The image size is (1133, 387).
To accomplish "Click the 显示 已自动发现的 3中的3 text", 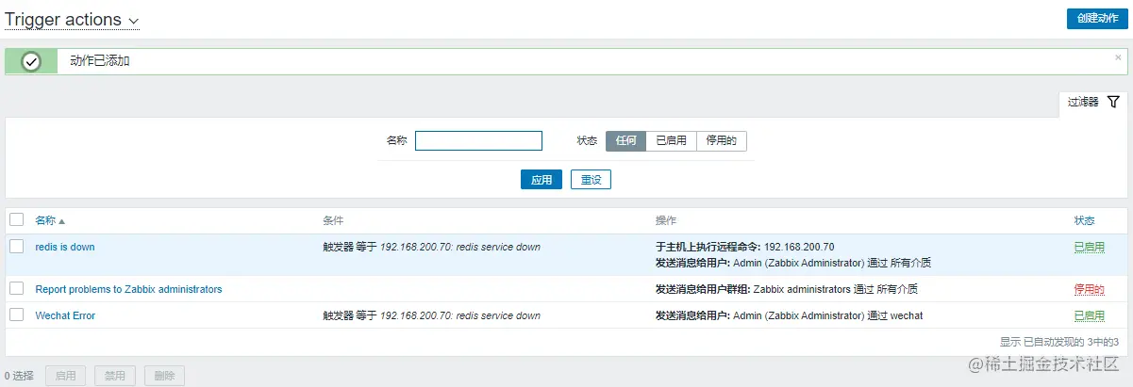I will pyautogui.click(x=1058, y=342).
